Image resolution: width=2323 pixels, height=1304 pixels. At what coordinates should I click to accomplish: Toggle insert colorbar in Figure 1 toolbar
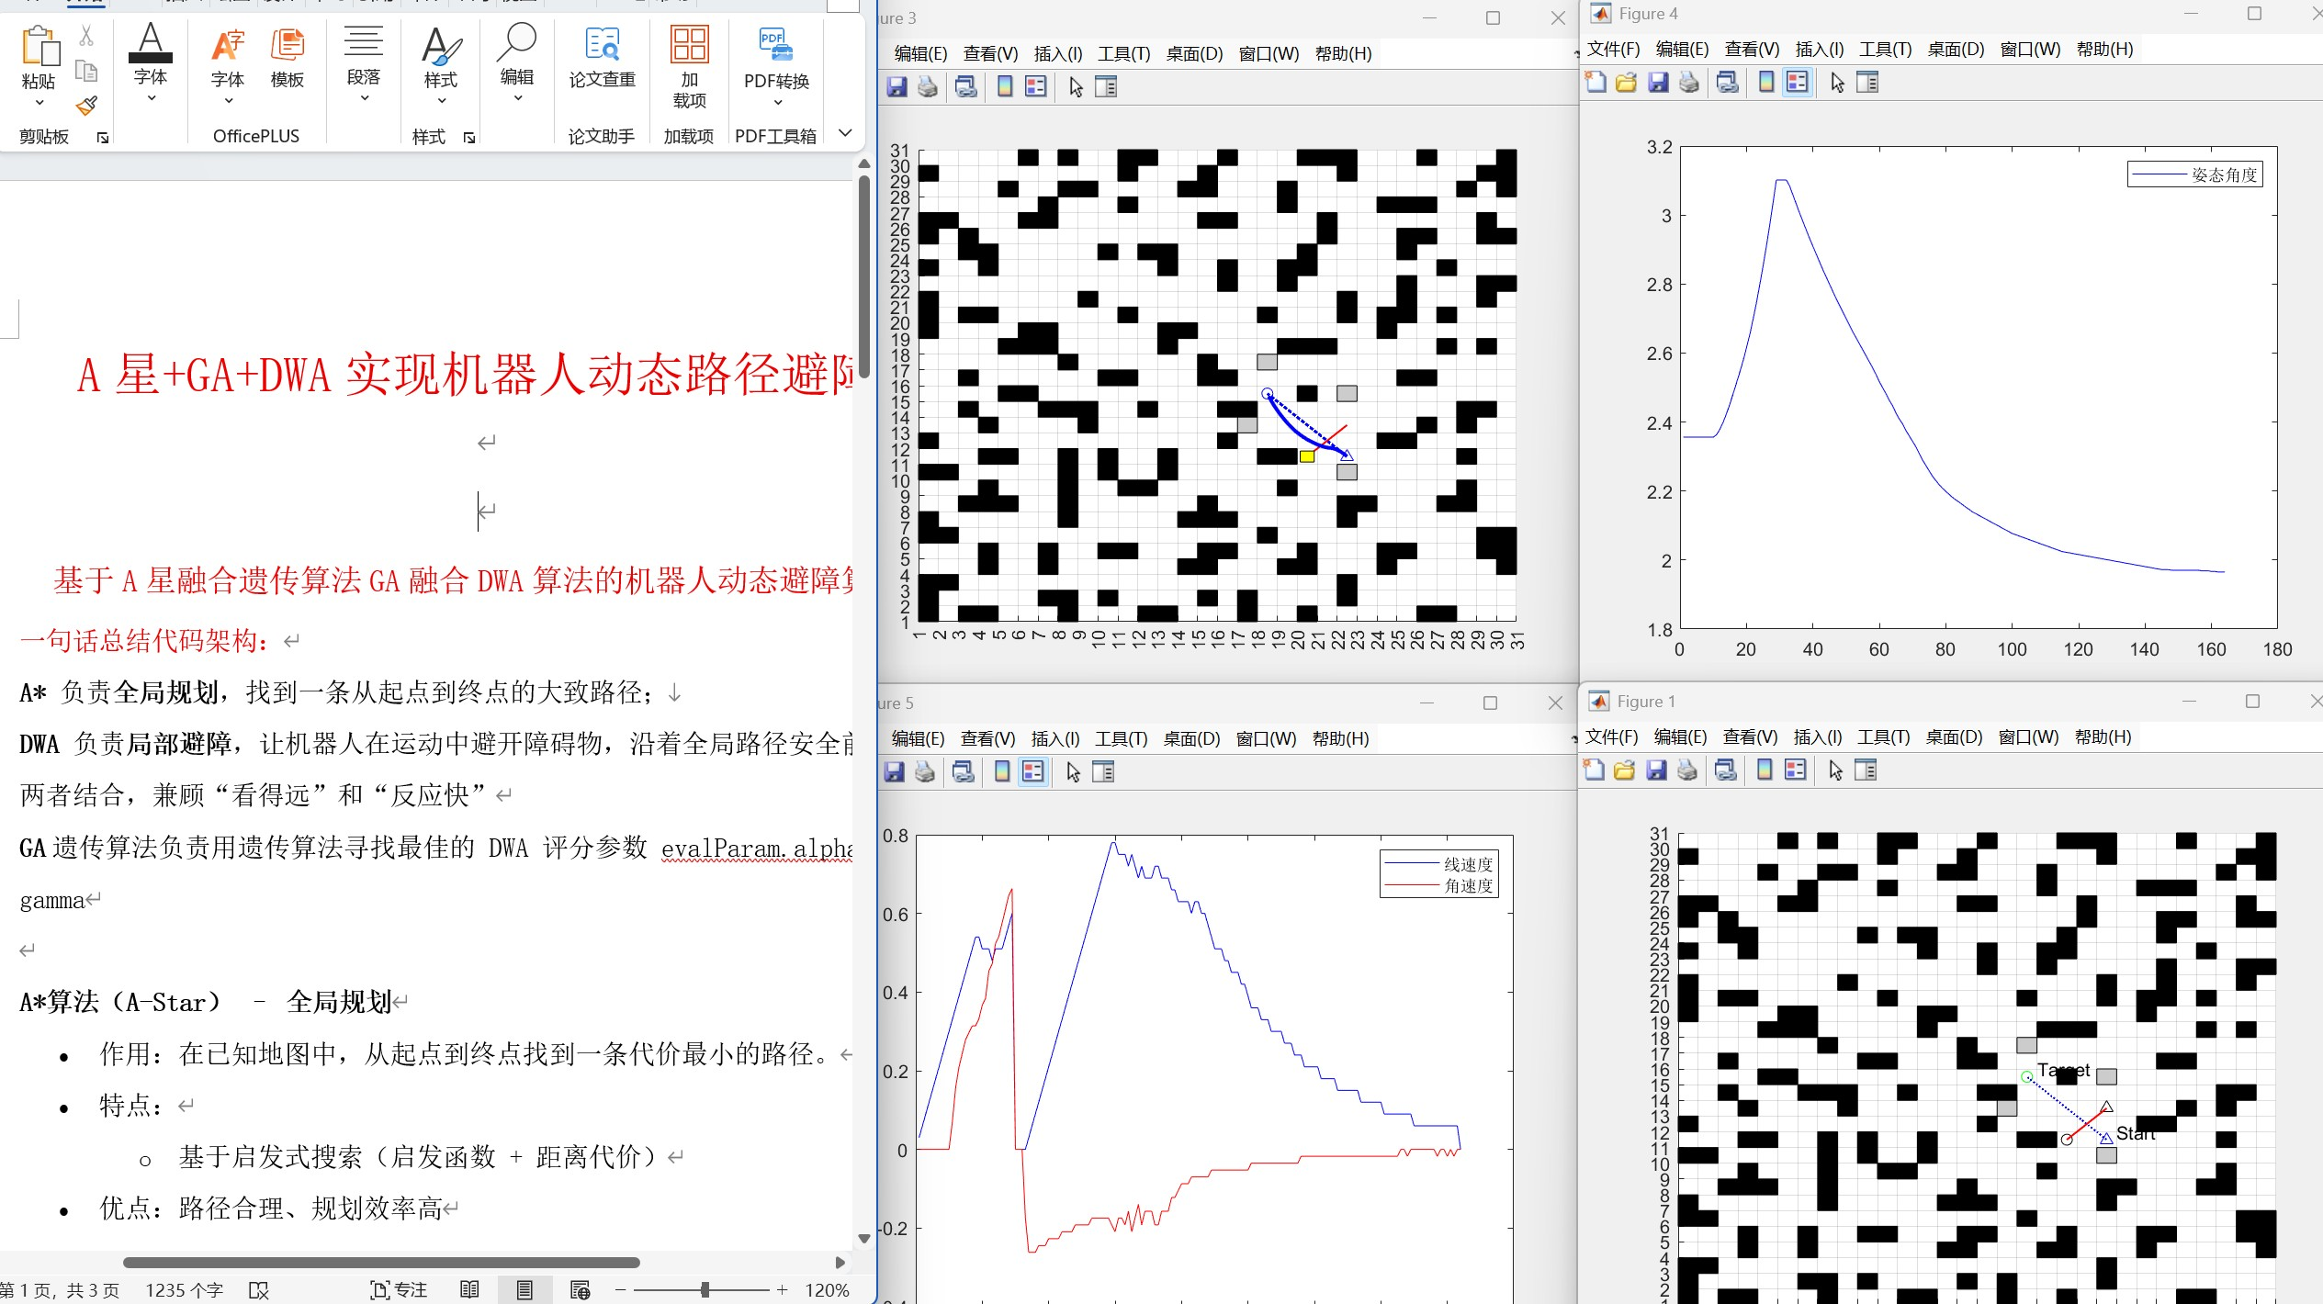pos(1765,770)
